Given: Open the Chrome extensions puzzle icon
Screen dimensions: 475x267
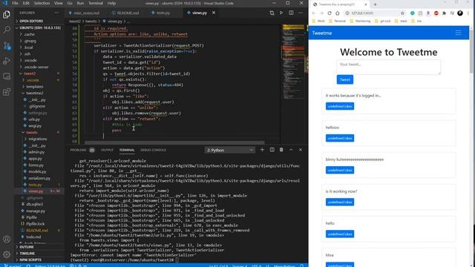Looking at the screenshot, I should coord(444,13).
